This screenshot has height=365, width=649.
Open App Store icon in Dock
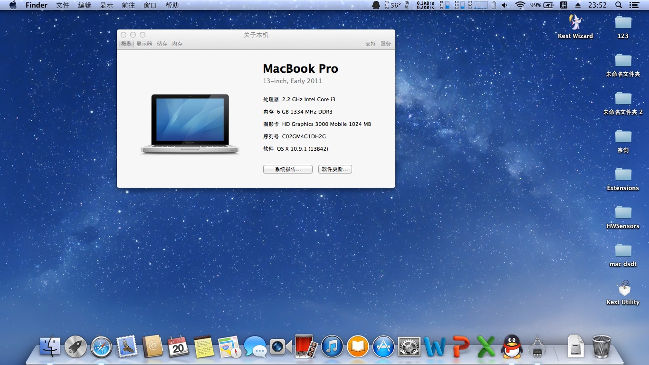[x=383, y=346]
